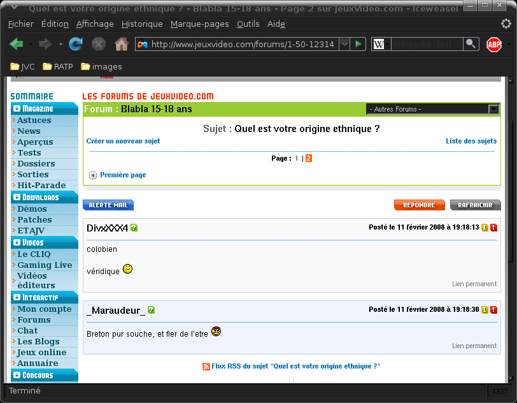
Task: Click the site favicon in the address bar
Action: point(143,44)
